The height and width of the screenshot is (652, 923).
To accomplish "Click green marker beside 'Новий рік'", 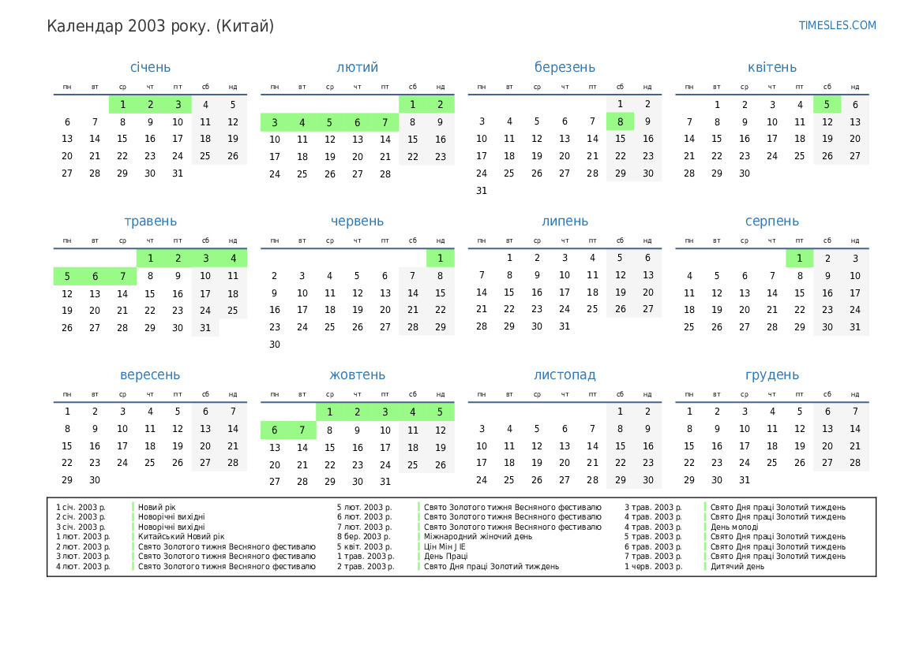I will pos(133,508).
